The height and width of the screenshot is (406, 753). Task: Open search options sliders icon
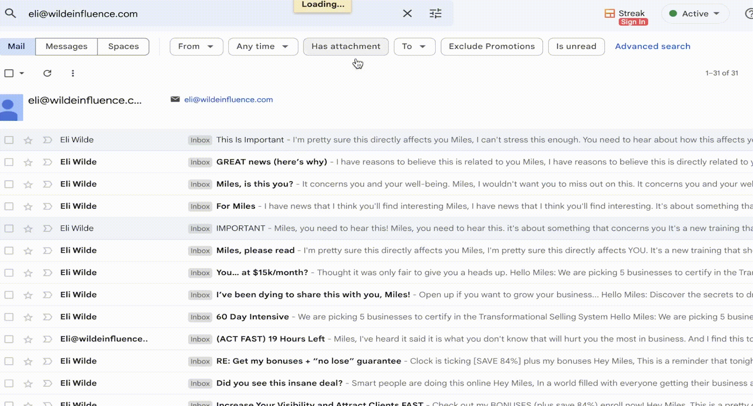(x=435, y=14)
